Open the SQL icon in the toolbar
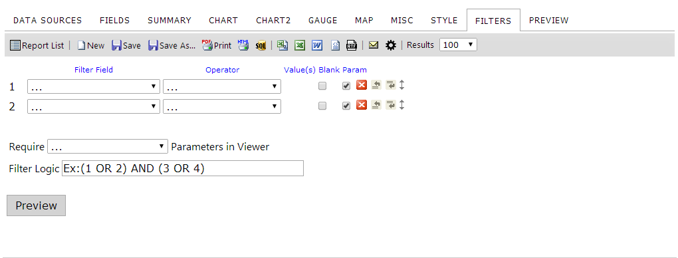678x258 pixels. (x=261, y=45)
